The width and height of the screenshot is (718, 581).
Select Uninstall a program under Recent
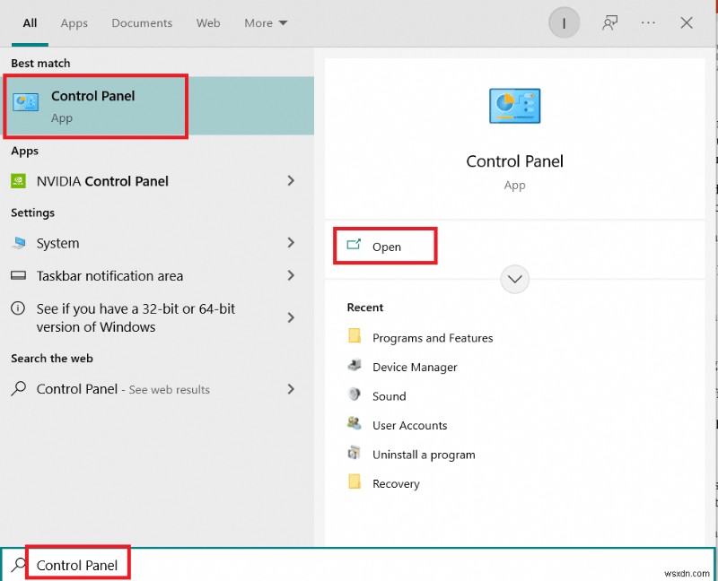tap(423, 454)
